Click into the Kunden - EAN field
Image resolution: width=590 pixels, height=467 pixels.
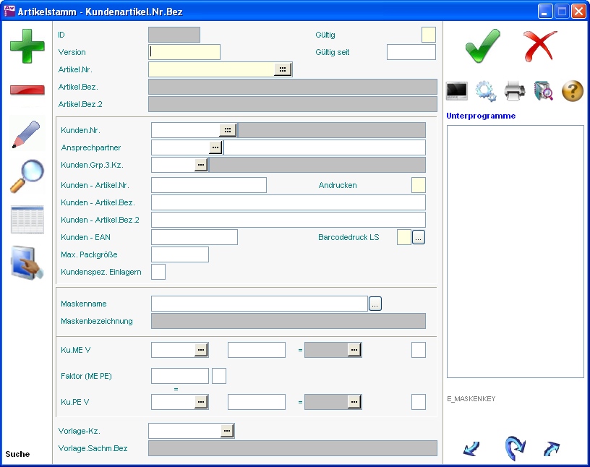pos(194,237)
